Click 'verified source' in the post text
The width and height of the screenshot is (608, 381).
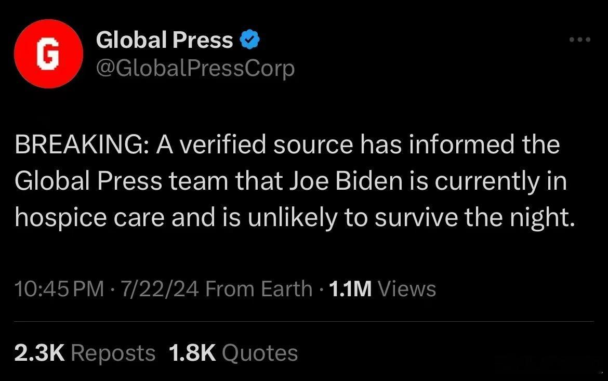pyautogui.click(x=267, y=144)
